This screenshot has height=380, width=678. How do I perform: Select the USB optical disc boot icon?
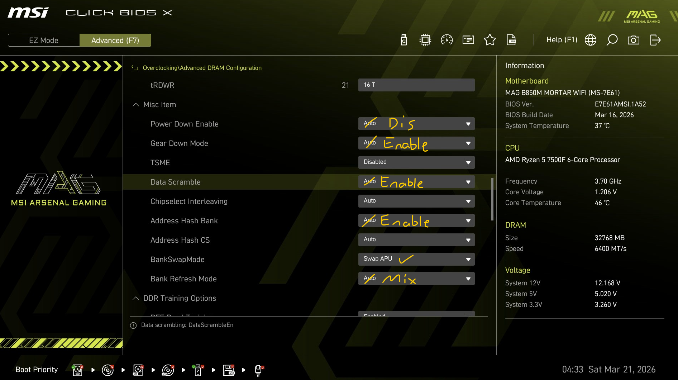pyautogui.click(x=168, y=370)
